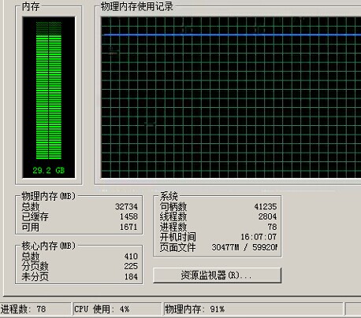The height and width of the screenshot is (318, 361).
Task: Click the 页面文件 value 30477M
Action: pyautogui.click(x=225, y=247)
